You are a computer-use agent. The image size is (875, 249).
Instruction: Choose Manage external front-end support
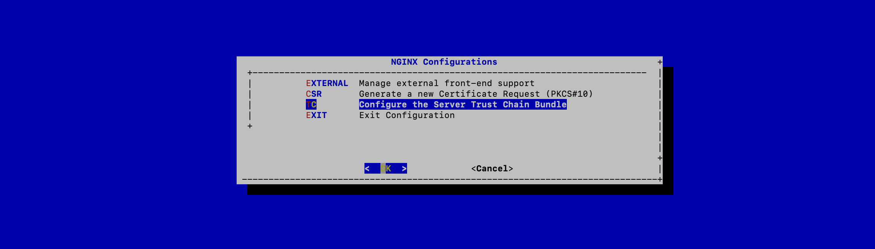point(447,83)
